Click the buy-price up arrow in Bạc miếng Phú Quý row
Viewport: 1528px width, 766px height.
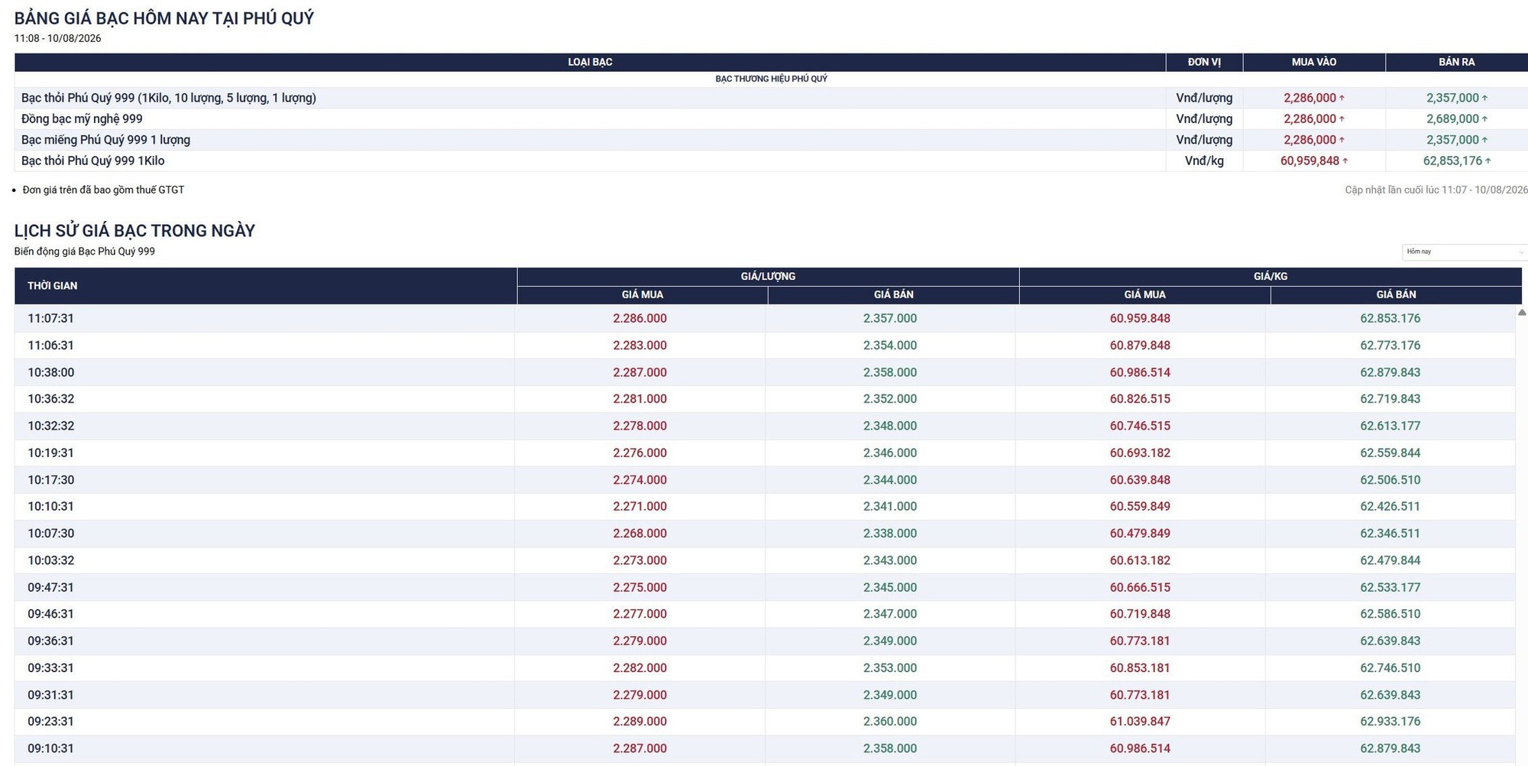[x=1342, y=140]
